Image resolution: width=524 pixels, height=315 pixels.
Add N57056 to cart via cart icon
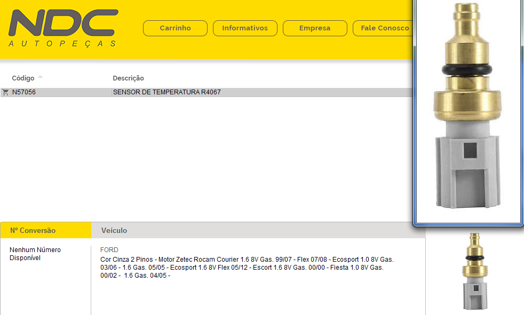point(5,92)
